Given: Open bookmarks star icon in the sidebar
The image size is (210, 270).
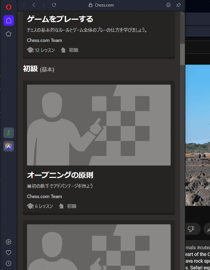Looking at the screenshot, I should 9,34.
